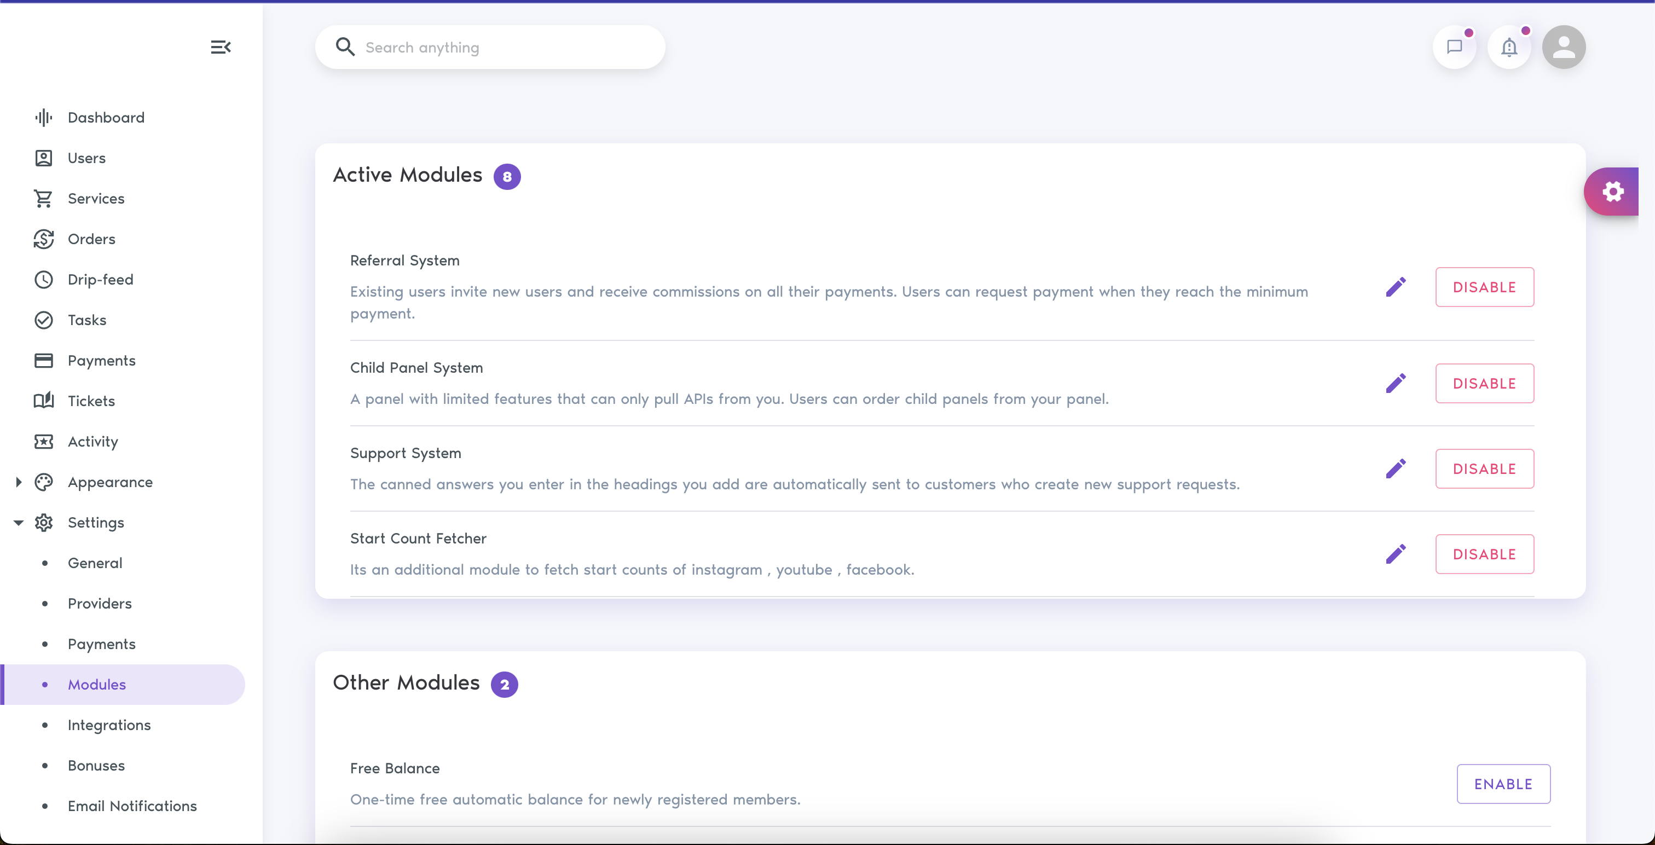The height and width of the screenshot is (845, 1655).
Task: Open the notifications bell icon
Action: [1509, 47]
